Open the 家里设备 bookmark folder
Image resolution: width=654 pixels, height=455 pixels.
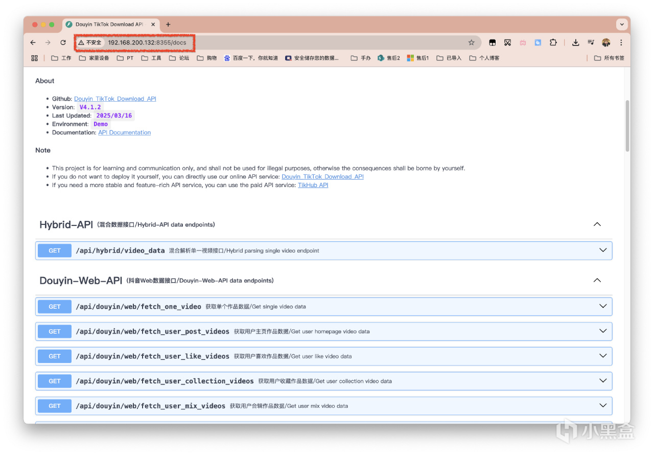[94, 58]
